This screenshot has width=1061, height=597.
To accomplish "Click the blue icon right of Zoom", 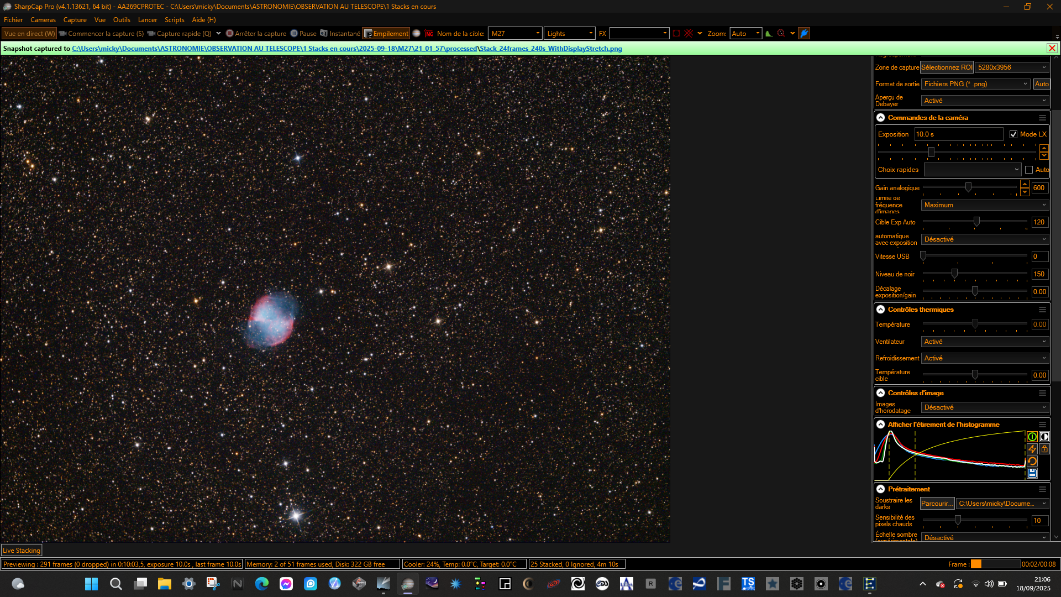I will [x=804, y=34].
